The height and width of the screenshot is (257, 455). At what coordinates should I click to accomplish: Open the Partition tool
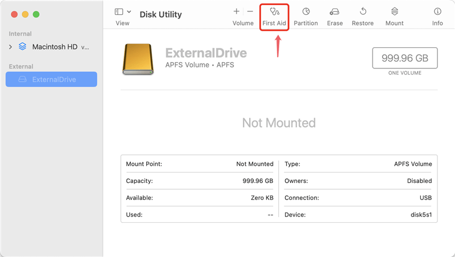point(306,11)
